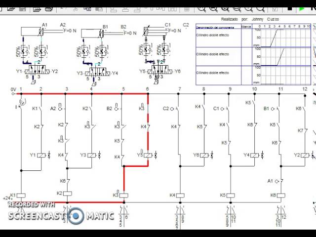The image size is (316, 237).
Task: Click the 'Realizado por: Johnny Cuzco' text
Action: point(250,19)
